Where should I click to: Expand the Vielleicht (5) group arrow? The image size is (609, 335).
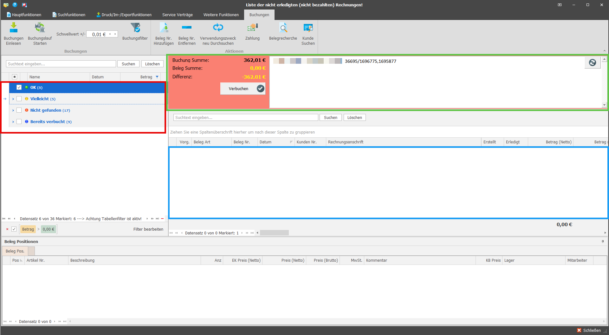coord(13,99)
